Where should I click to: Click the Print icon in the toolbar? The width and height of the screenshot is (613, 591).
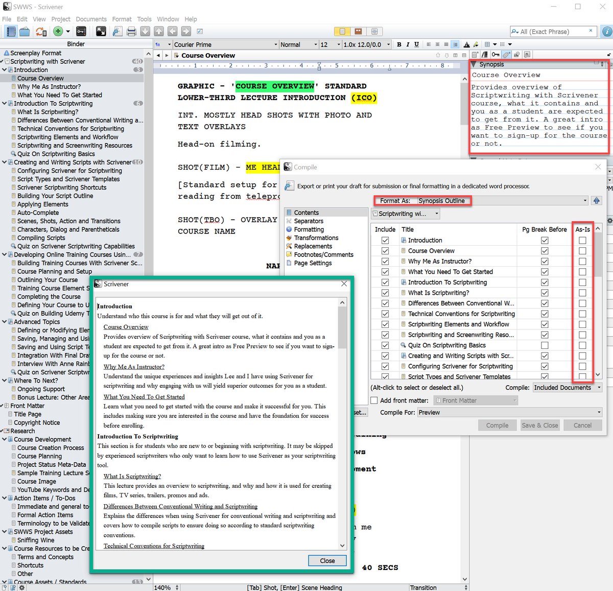click(131, 32)
